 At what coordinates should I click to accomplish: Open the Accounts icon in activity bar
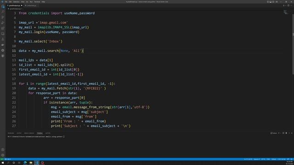[3, 150]
